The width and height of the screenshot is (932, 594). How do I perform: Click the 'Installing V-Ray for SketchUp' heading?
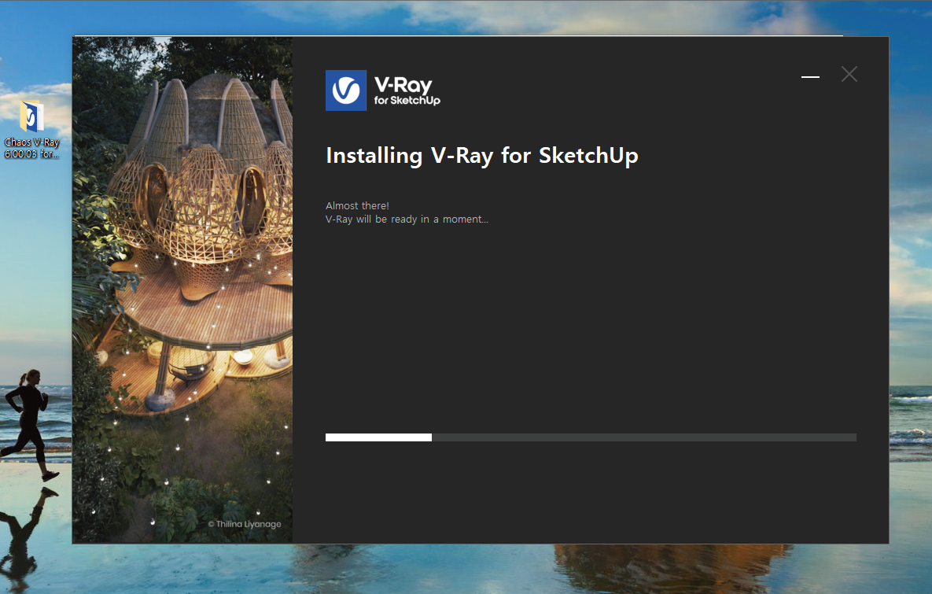[x=482, y=156]
